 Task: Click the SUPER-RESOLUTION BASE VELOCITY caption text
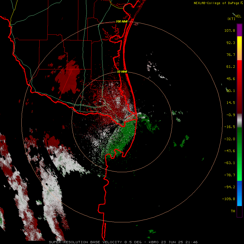(85, 242)
